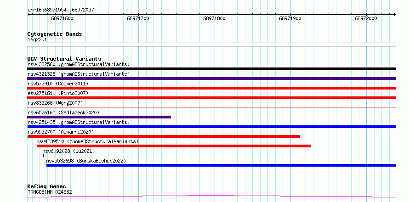Click the right arrowhead of the ruler

(x=394, y=15)
